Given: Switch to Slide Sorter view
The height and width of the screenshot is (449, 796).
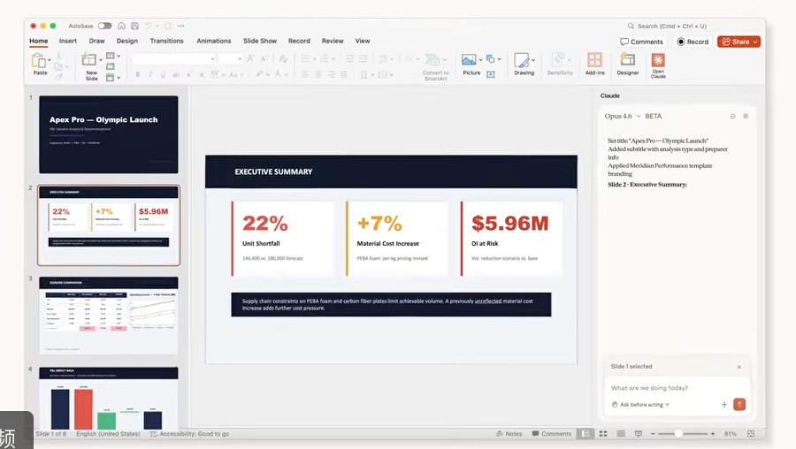Looking at the screenshot, I should click(x=603, y=434).
